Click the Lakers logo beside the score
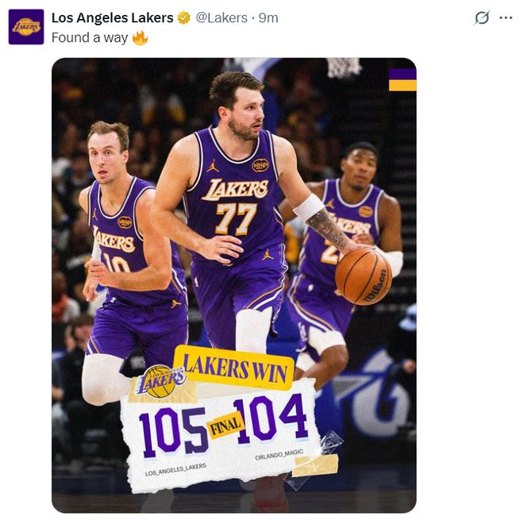This screenshot has width=524, height=520. (160, 383)
